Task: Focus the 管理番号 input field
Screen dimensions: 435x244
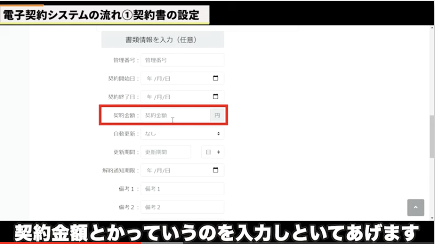Action: click(182, 60)
